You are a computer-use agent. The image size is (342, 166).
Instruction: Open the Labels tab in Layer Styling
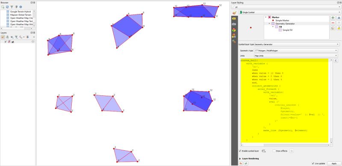[x=234, y=19]
